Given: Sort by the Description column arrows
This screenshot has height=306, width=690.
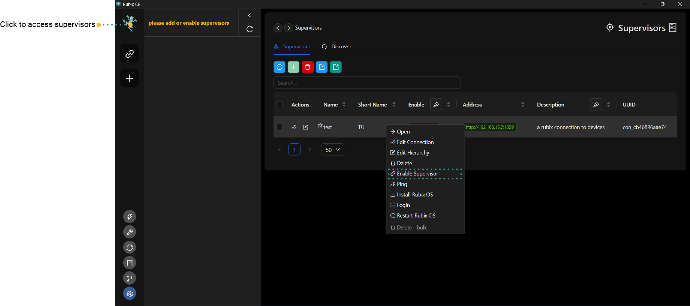Looking at the screenshot, I should coord(608,104).
